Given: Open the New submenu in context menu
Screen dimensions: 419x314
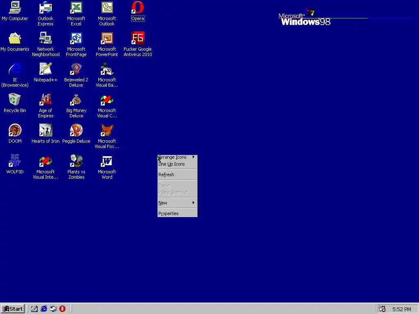Looking at the screenshot, I should 177,203.
